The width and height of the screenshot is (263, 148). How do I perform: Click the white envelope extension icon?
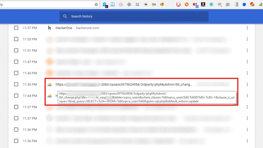[170, 5]
